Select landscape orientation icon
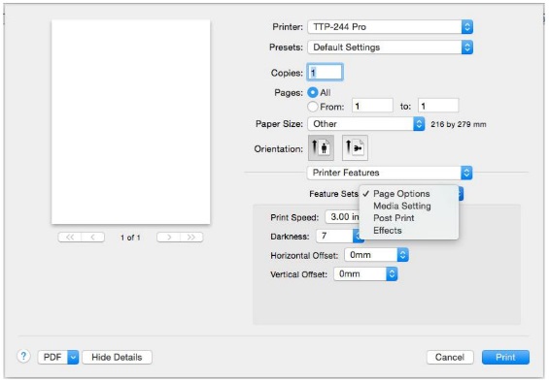 pos(355,147)
